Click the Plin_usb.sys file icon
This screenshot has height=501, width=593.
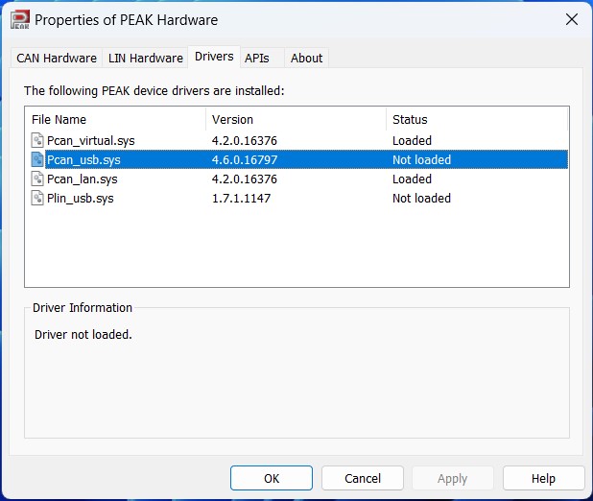(x=37, y=198)
